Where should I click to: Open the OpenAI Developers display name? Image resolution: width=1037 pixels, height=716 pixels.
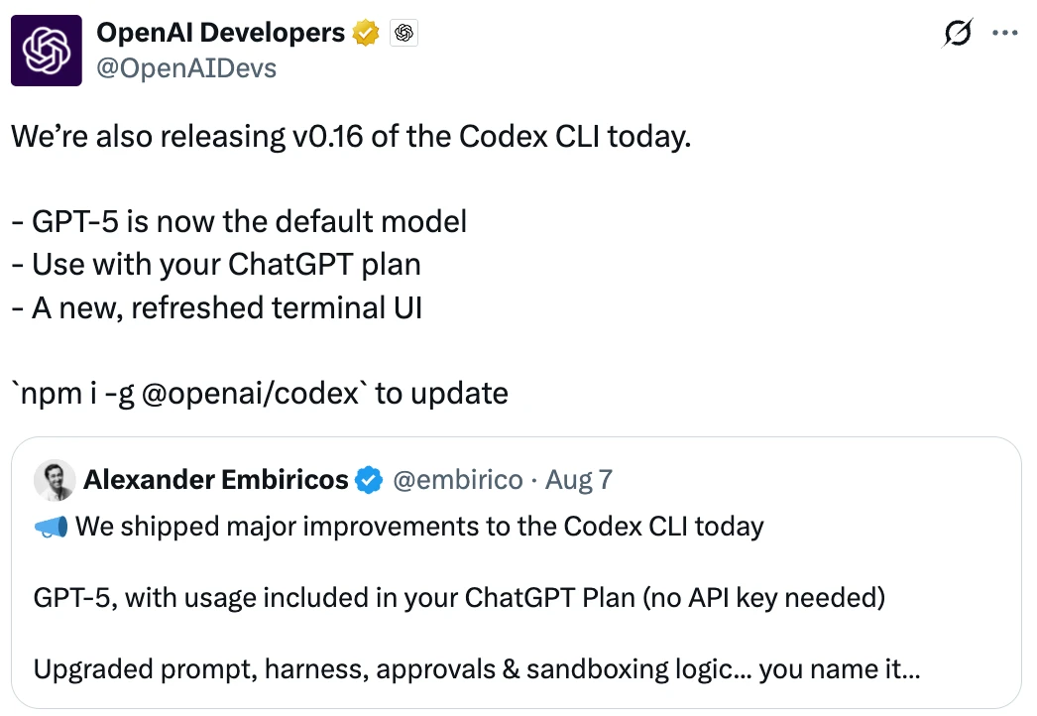coord(220,33)
